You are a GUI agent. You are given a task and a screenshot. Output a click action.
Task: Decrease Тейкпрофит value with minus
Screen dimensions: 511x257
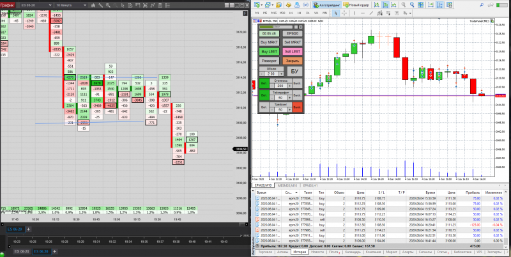click(272, 98)
